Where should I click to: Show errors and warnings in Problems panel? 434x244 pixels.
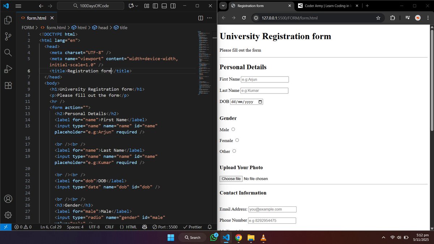click(x=23, y=227)
